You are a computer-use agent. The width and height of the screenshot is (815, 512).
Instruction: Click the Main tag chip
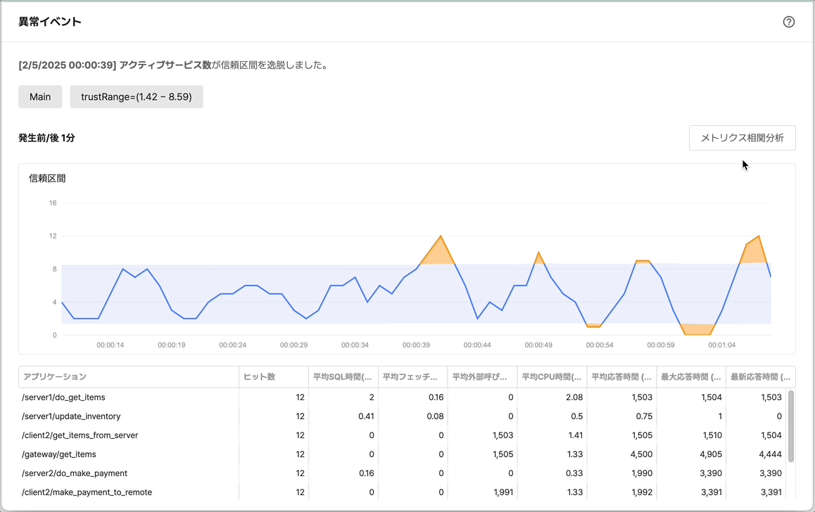pos(40,97)
